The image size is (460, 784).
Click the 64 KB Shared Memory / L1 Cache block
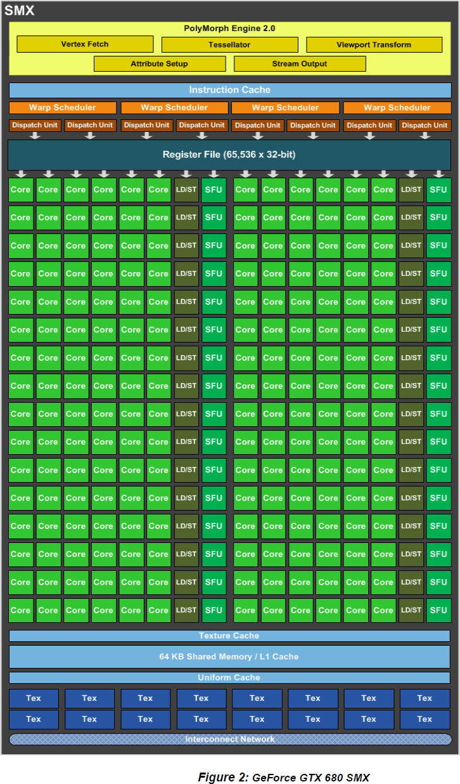(x=229, y=657)
